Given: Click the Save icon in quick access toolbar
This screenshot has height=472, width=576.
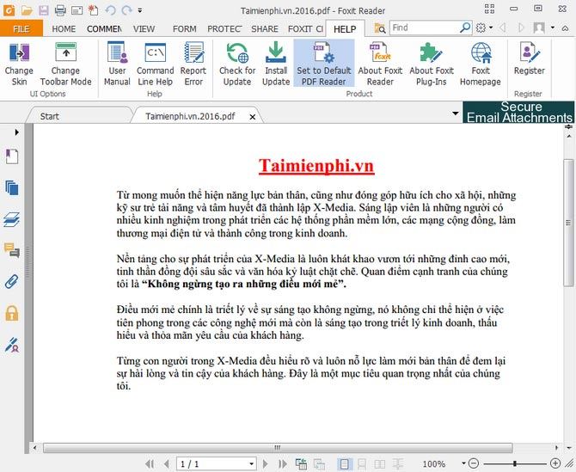Looking at the screenshot, I should 43,10.
